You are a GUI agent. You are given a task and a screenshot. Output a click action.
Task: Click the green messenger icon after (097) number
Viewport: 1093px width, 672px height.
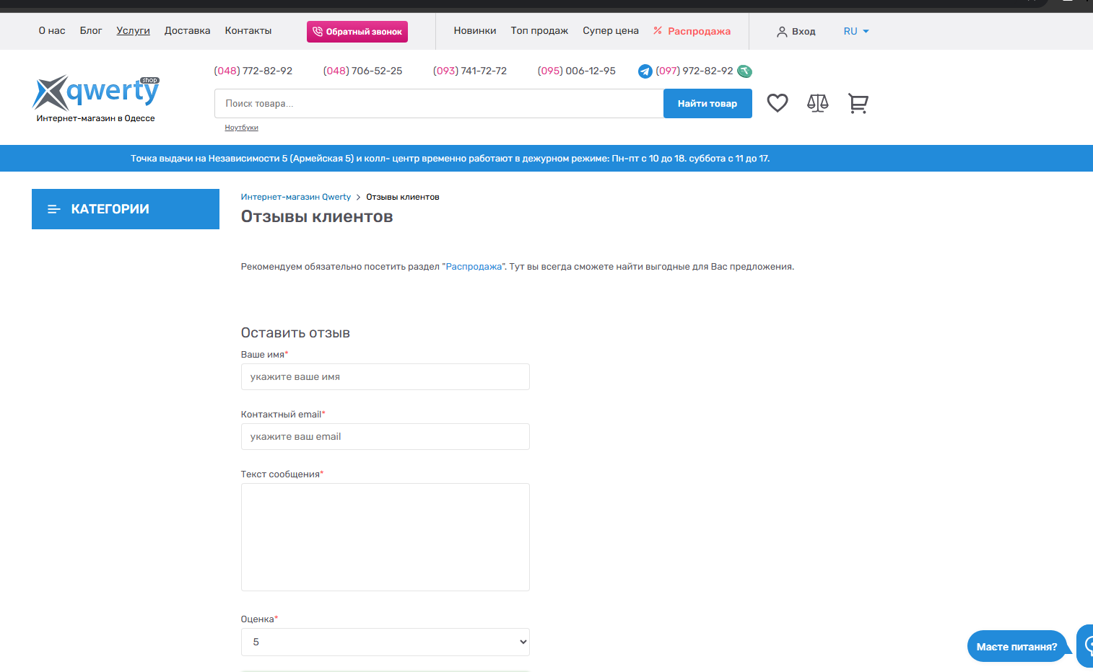point(744,71)
